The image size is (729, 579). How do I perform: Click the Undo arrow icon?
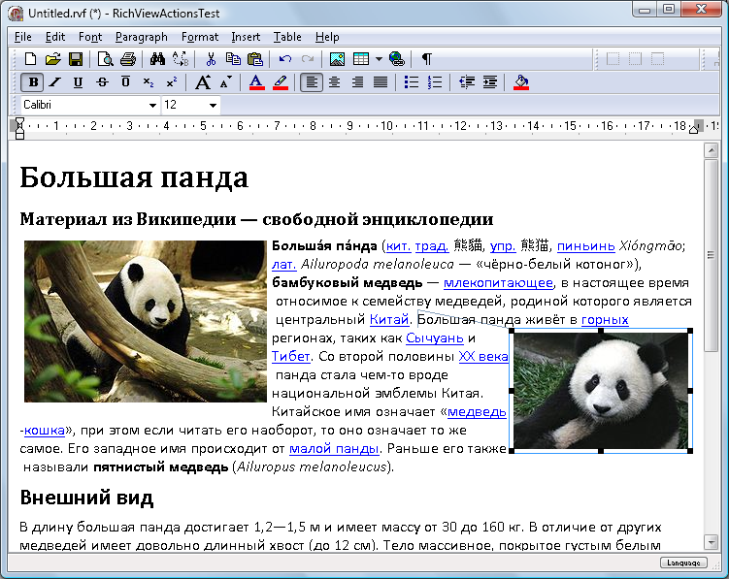[284, 59]
